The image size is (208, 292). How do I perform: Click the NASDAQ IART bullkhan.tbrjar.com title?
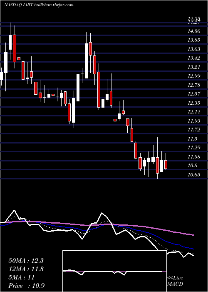coord(39,5)
